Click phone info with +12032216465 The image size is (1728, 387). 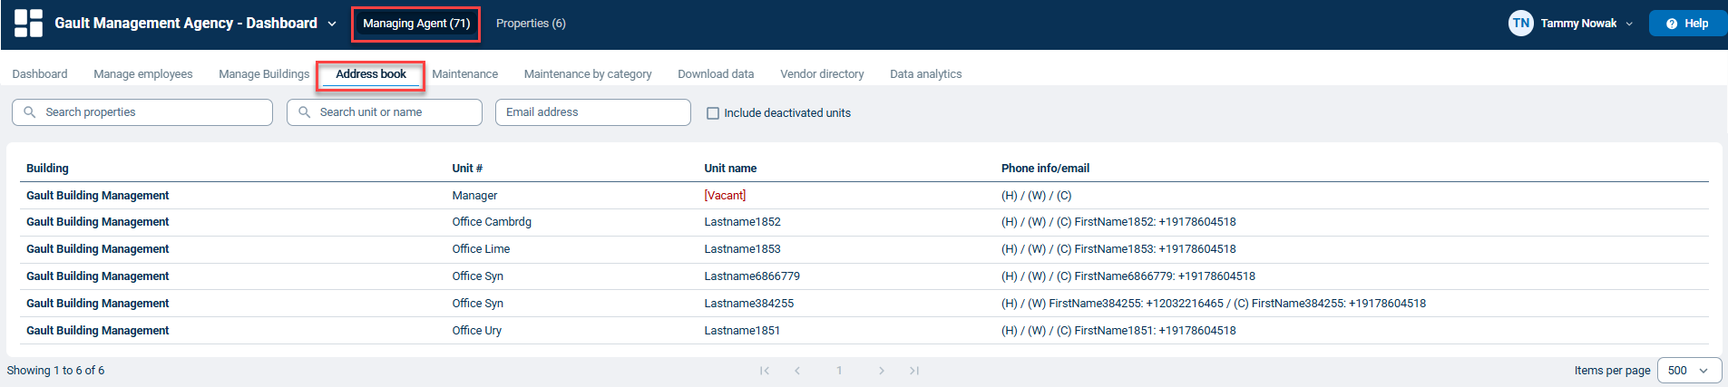(1214, 304)
